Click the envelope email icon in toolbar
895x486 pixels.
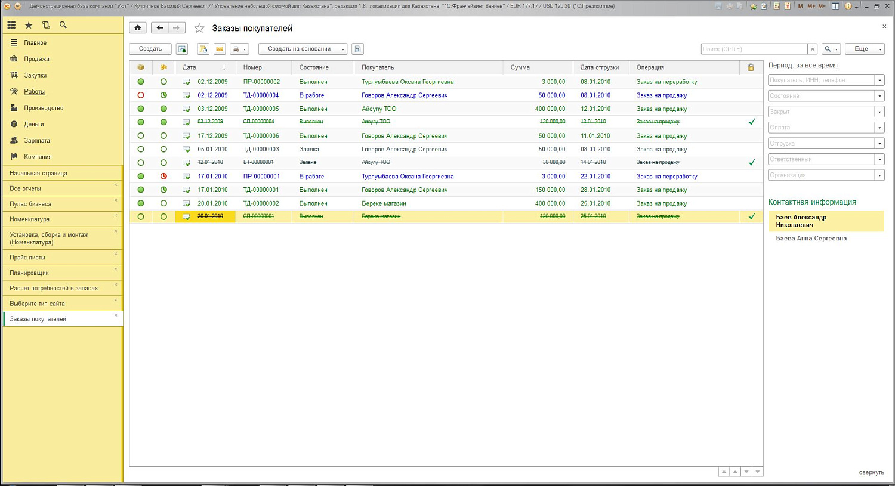[220, 49]
